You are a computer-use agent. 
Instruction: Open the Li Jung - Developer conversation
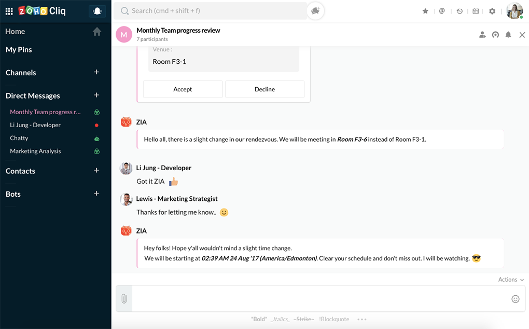click(x=35, y=125)
